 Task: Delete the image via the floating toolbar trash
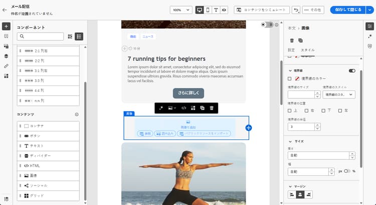click(x=212, y=108)
